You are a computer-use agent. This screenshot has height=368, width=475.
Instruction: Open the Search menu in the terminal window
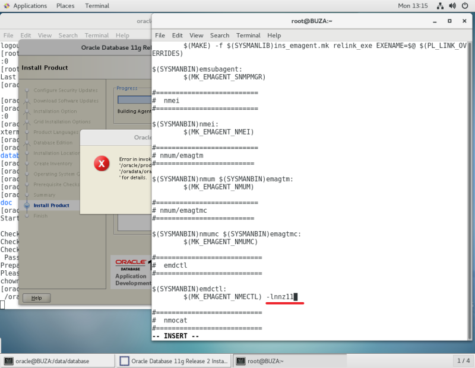click(x=220, y=35)
